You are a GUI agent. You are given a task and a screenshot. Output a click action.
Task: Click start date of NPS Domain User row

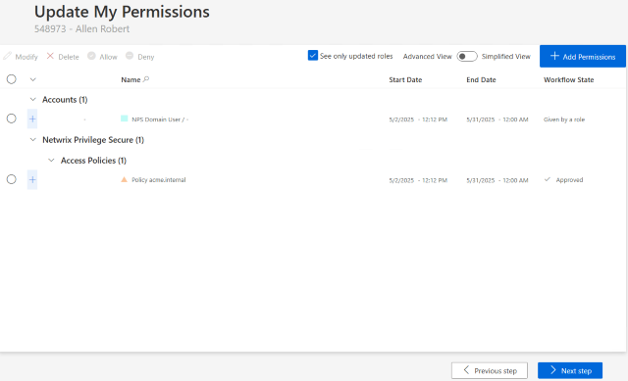coord(418,119)
